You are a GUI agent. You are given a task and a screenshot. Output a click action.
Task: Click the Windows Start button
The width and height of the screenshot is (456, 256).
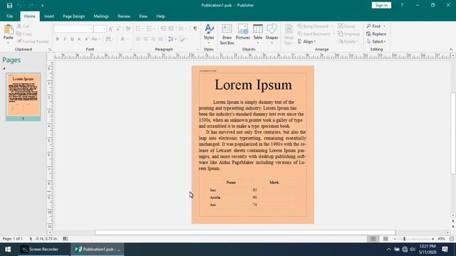pos(8,250)
